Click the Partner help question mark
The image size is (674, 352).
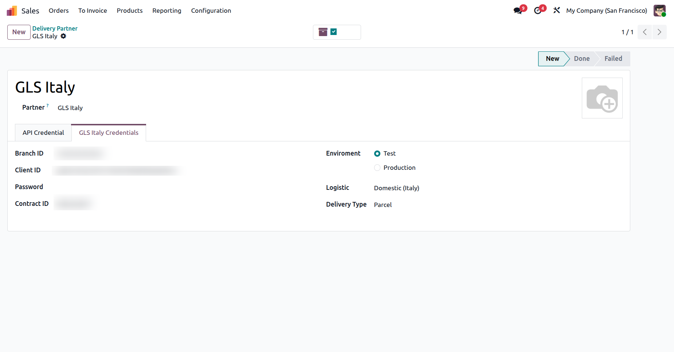[x=47, y=105]
